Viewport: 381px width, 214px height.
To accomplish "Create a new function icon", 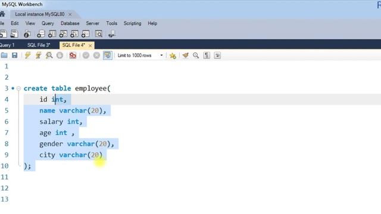I will click(86, 34).
